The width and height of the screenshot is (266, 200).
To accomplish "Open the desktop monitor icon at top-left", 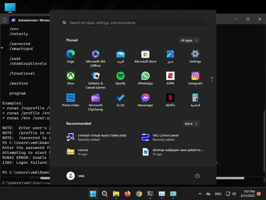I will [10, 8].
